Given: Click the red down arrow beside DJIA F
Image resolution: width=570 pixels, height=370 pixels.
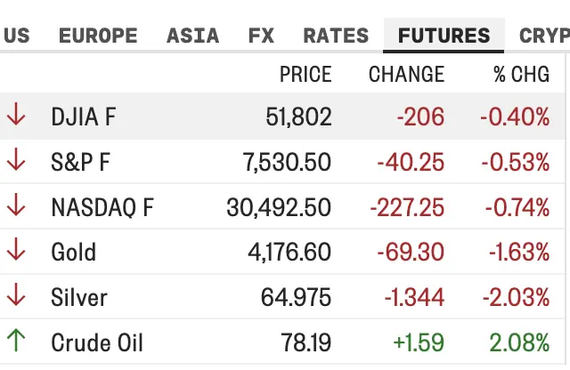Looking at the screenshot, I should [16, 114].
